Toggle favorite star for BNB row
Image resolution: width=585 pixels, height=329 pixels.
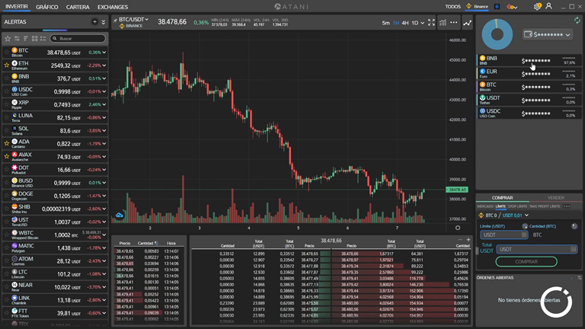(6, 78)
